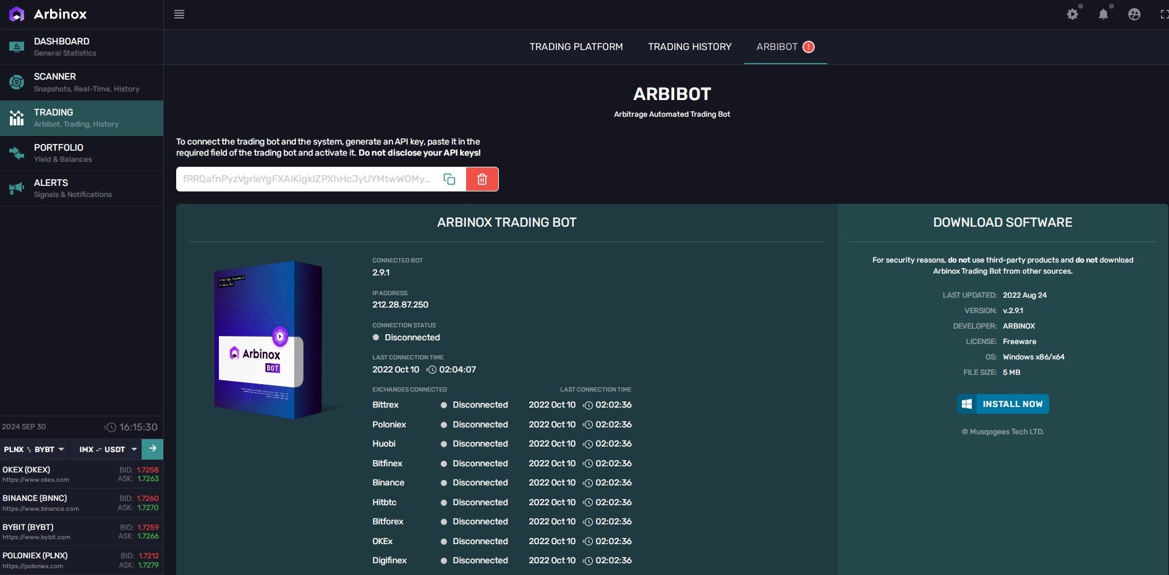Image resolution: width=1169 pixels, height=575 pixels.
Task: Click Poloniex row status dot
Action: coord(444,425)
